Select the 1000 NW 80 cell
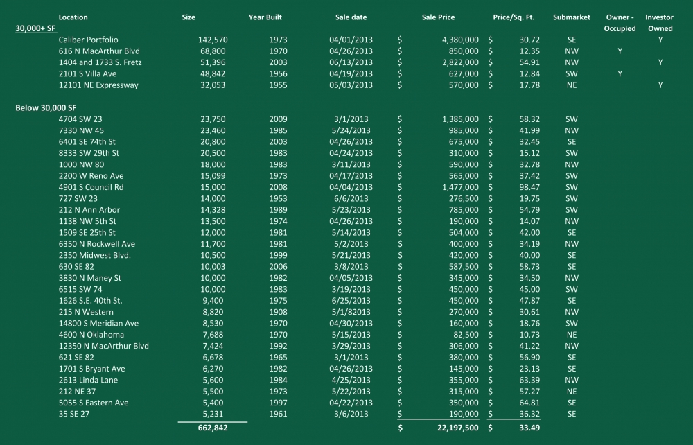Screen dimensions: 693x445 (81, 165)
